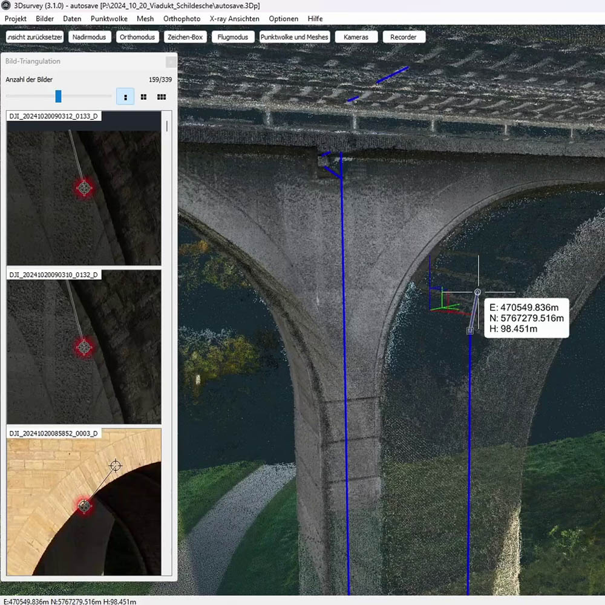Viewport: 605px width, 605px height.
Task: Open the X-ray Ansichten menu
Action: point(234,19)
